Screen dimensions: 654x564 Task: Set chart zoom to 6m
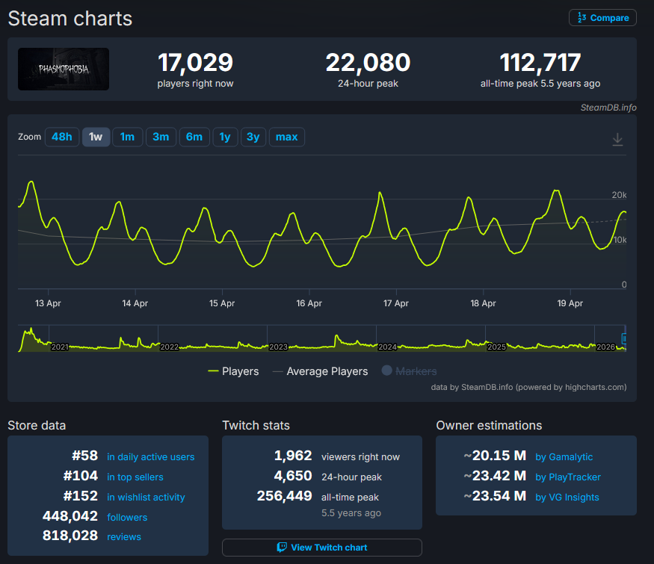(x=194, y=137)
